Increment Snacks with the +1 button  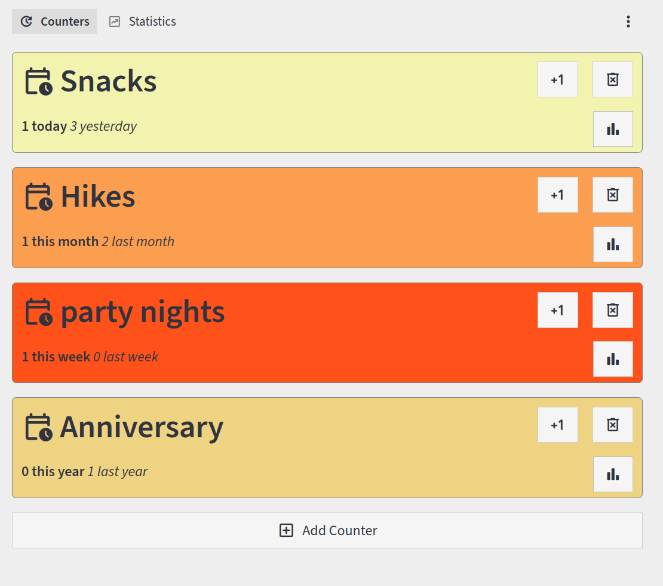point(557,79)
